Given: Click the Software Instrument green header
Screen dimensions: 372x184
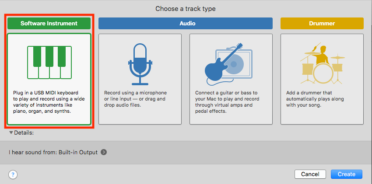Looking at the screenshot, I should click(x=49, y=24).
